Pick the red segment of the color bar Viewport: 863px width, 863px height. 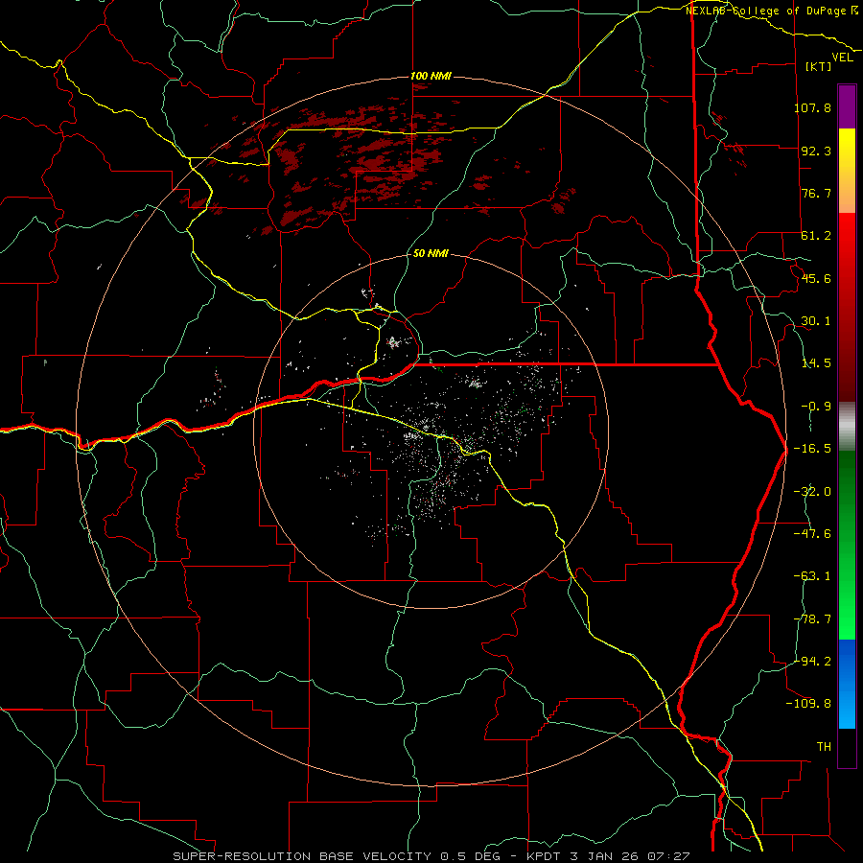pyautogui.click(x=847, y=307)
